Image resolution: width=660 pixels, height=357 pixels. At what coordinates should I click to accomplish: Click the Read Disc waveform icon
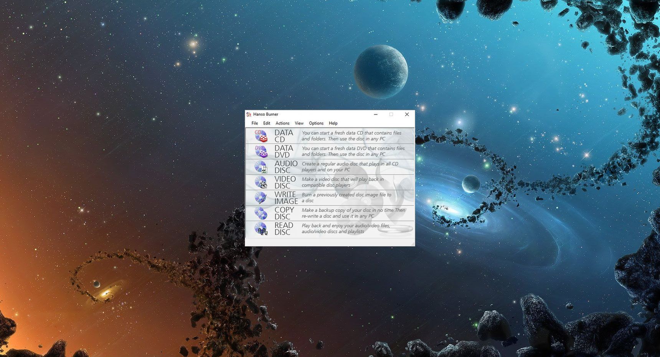pos(261,229)
